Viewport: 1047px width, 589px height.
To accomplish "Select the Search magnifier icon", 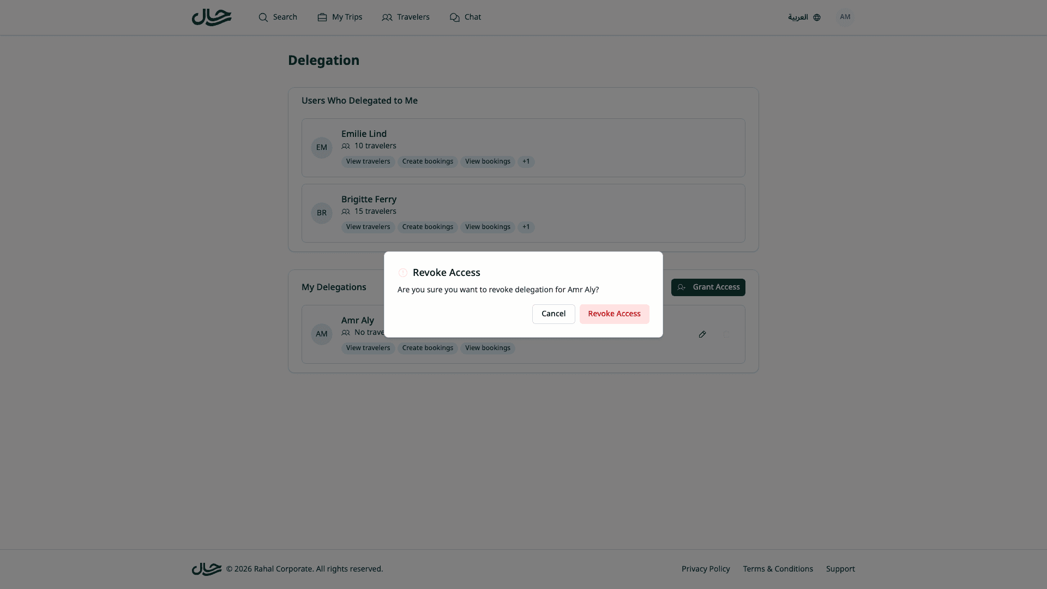I will point(263,17).
